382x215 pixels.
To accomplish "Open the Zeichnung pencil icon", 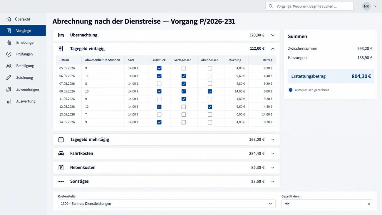I will (x=9, y=78).
